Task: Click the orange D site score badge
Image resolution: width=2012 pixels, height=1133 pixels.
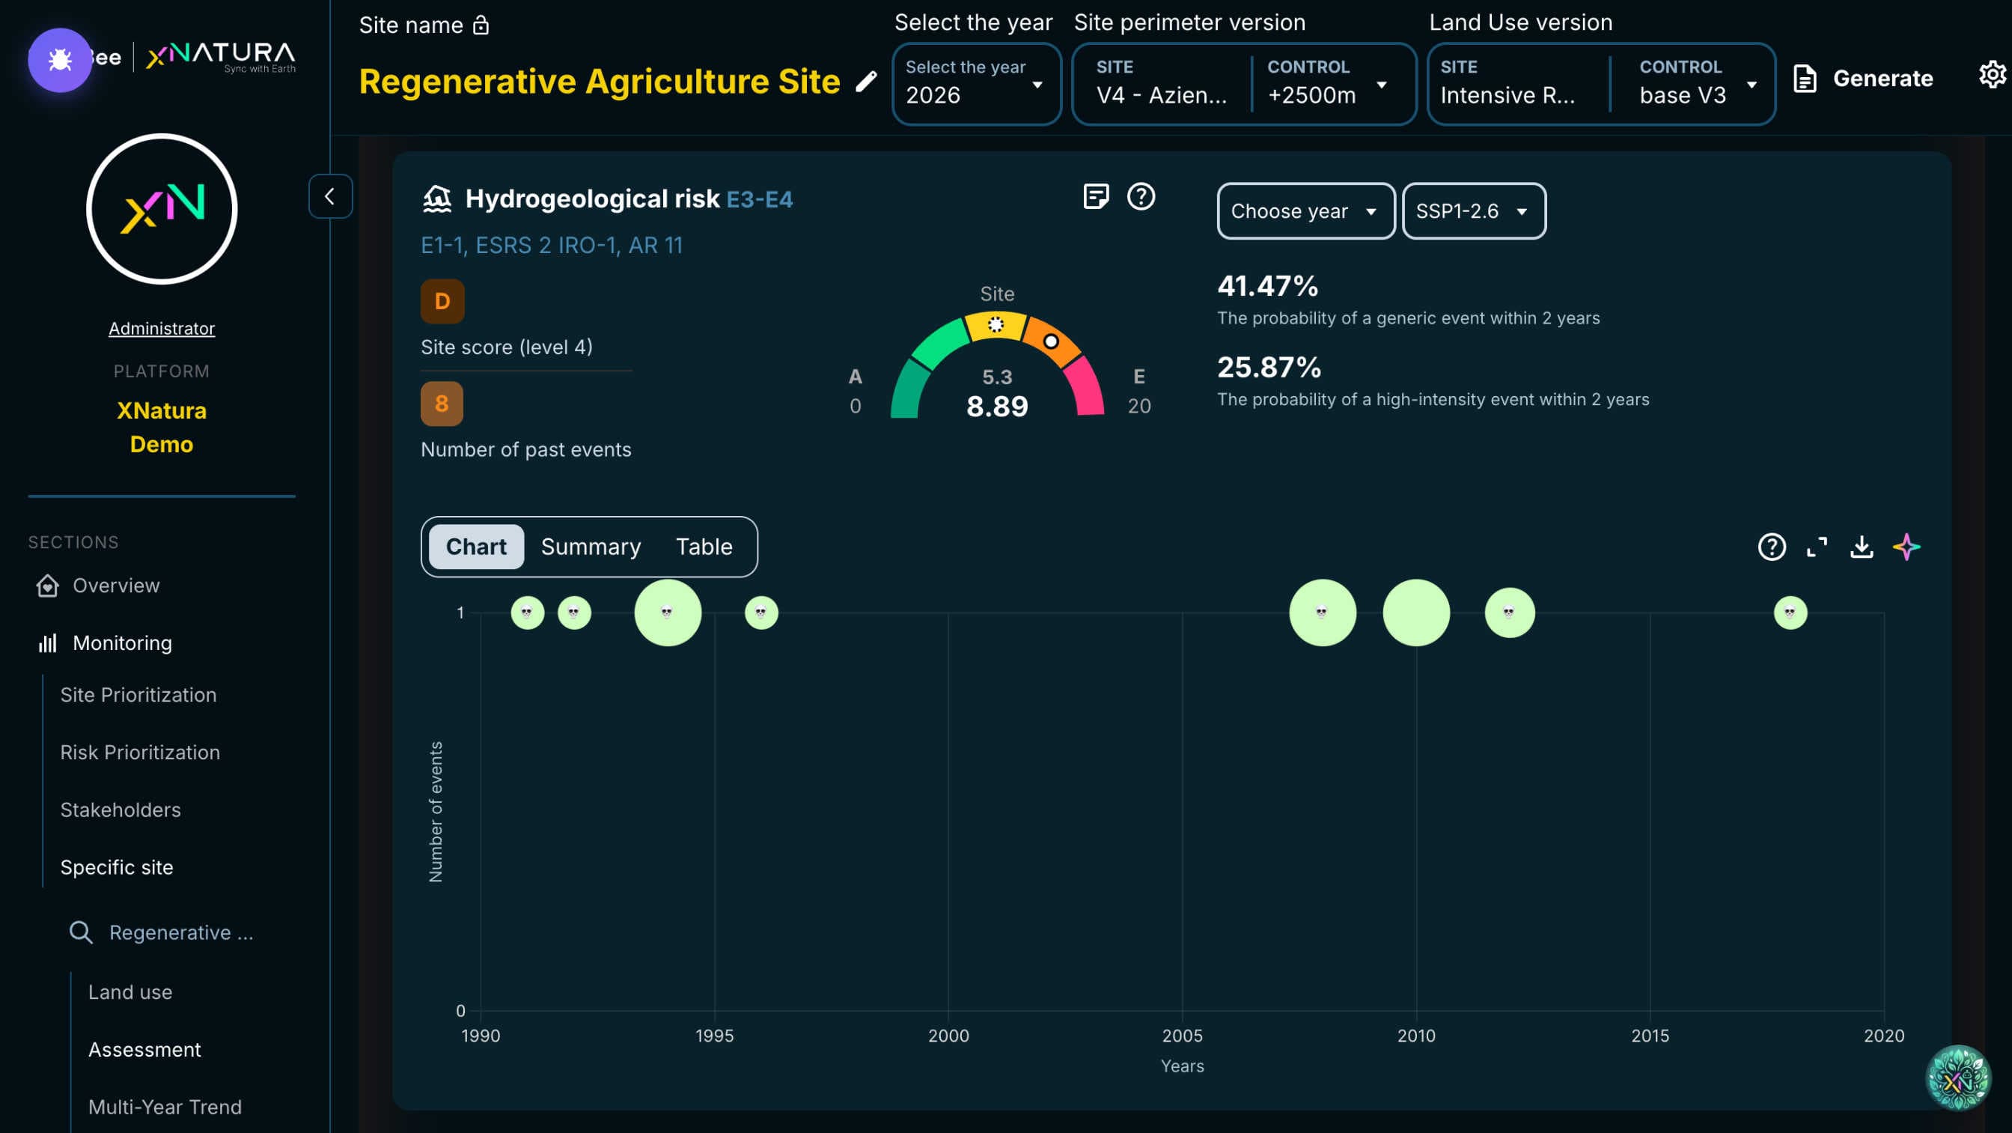Action: point(442,302)
